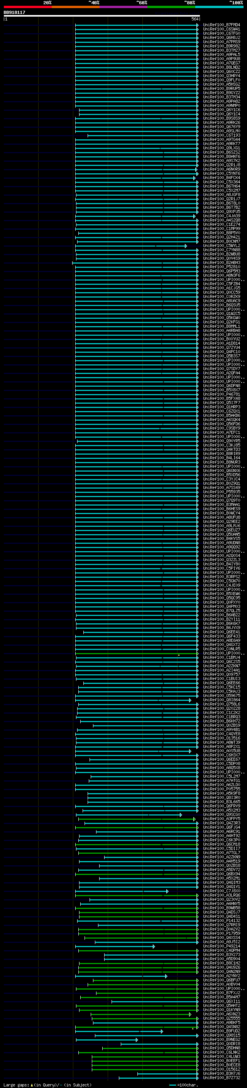
Task: Click the purple ~60% identity legend segment
Action: [123, 7]
